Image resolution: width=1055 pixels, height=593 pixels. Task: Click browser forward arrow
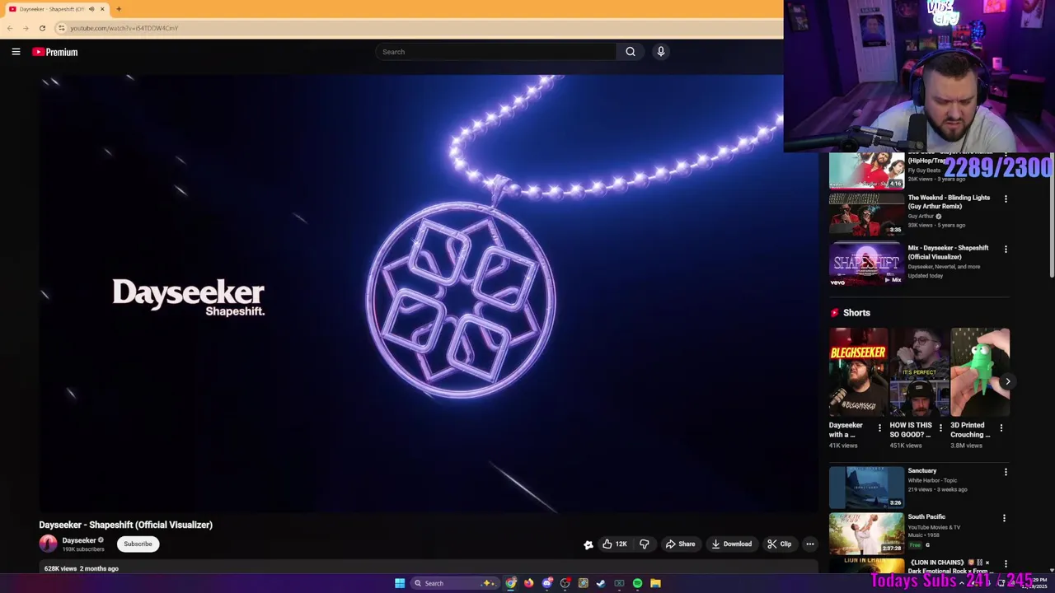point(26,28)
